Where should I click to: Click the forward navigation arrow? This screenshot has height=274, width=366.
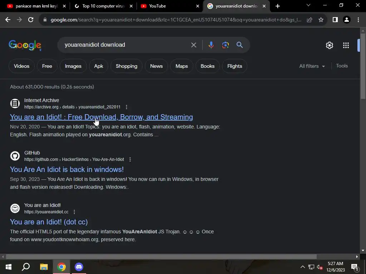19,20
